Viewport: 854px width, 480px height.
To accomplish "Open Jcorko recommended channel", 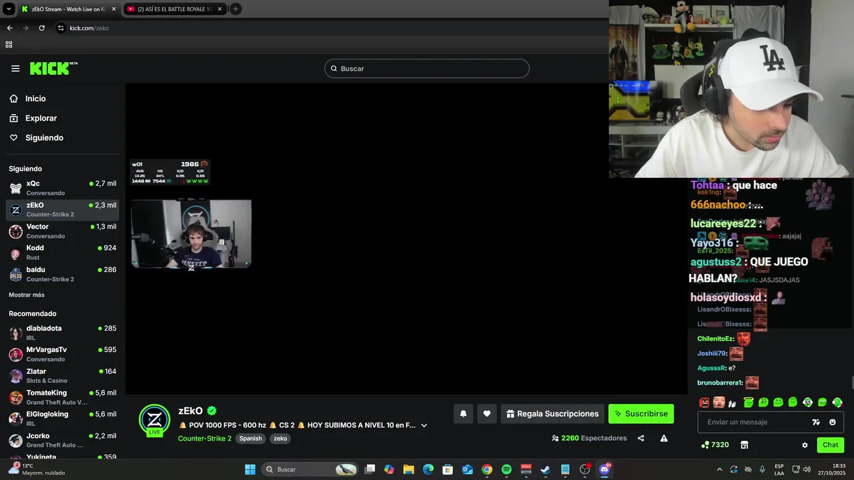I will pos(63,440).
